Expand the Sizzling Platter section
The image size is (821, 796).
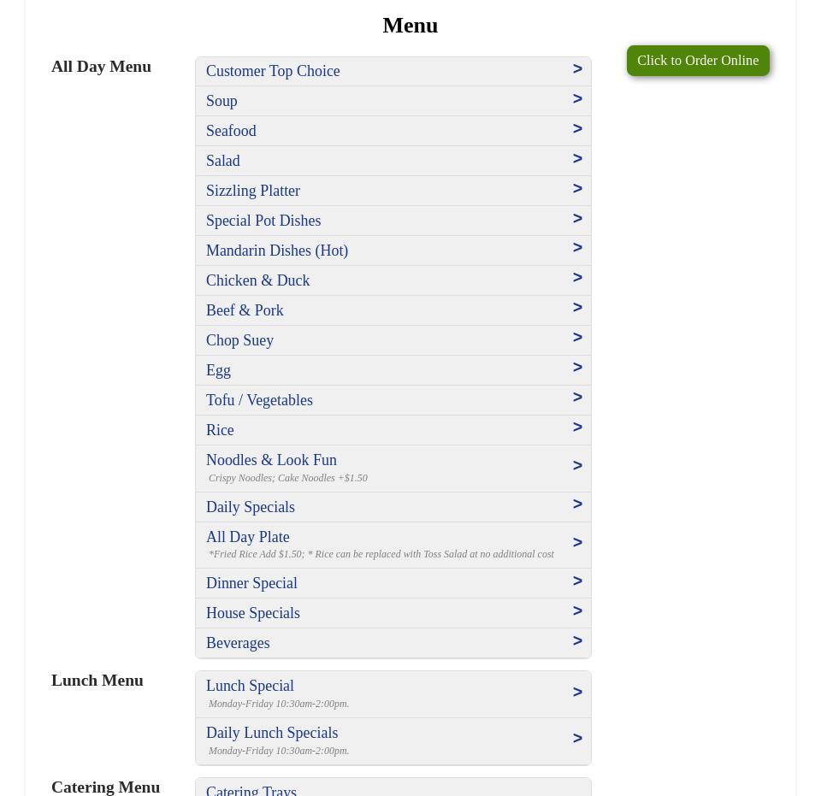(x=253, y=191)
